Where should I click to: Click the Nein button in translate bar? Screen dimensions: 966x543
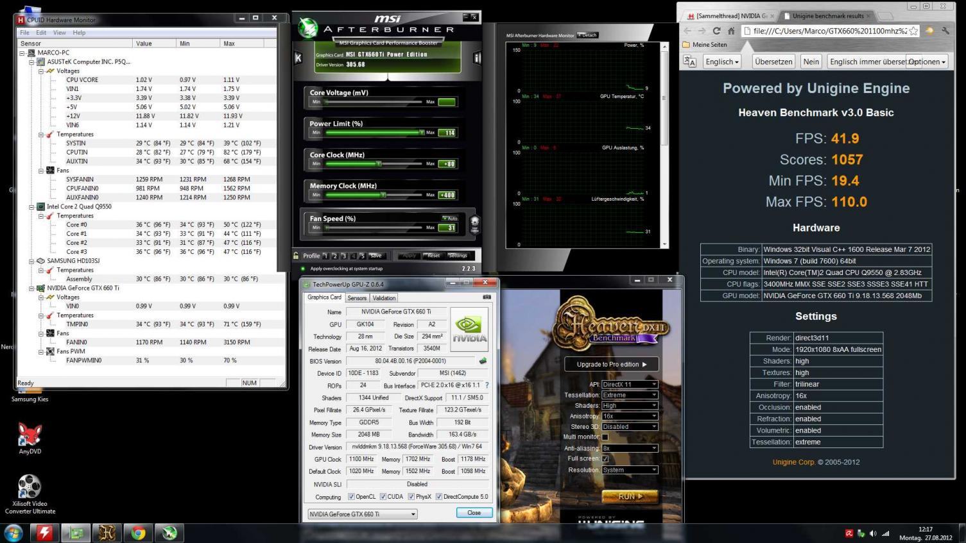[x=811, y=62]
